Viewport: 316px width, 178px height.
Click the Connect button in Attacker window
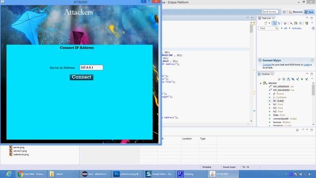click(x=81, y=77)
